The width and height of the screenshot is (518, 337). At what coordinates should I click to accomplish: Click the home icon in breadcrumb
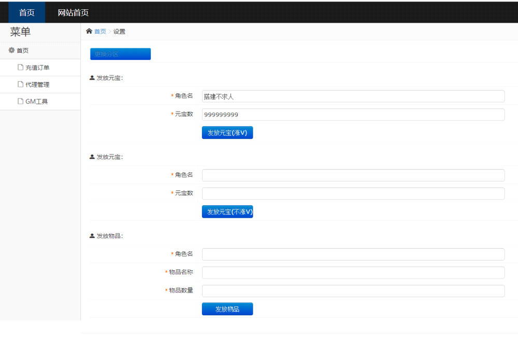click(89, 32)
